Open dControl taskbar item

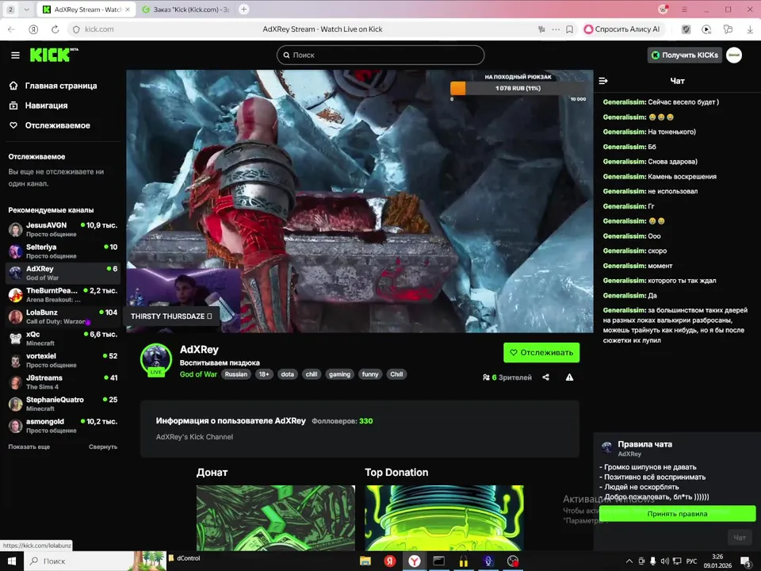pyautogui.click(x=185, y=558)
